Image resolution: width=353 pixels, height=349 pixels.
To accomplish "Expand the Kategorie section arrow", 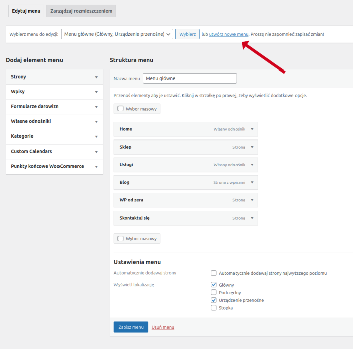I will click(96, 136).
